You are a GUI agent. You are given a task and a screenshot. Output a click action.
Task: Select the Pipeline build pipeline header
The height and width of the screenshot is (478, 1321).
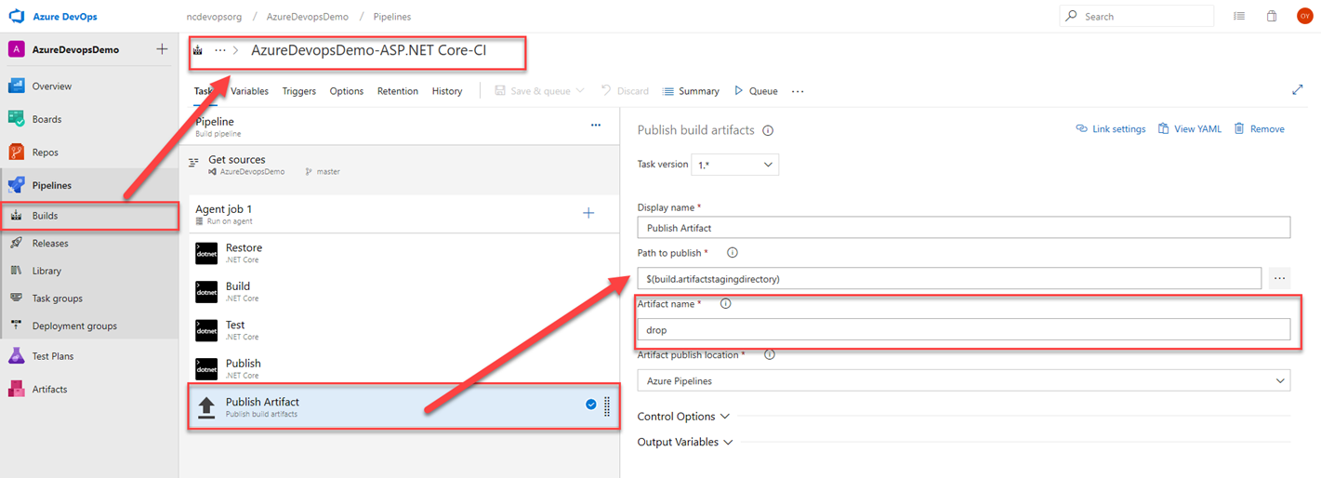(399, 126)
